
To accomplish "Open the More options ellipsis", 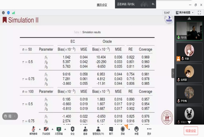I will tap(149, 131).
